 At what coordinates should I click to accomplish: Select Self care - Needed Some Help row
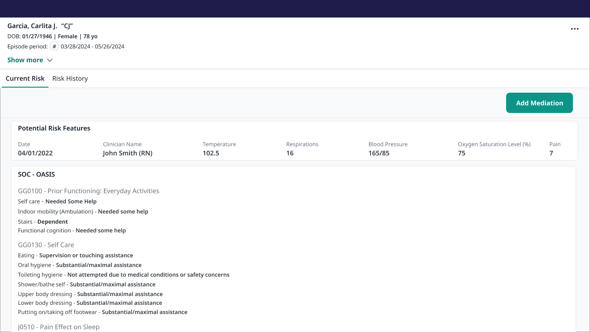(57, 202)
